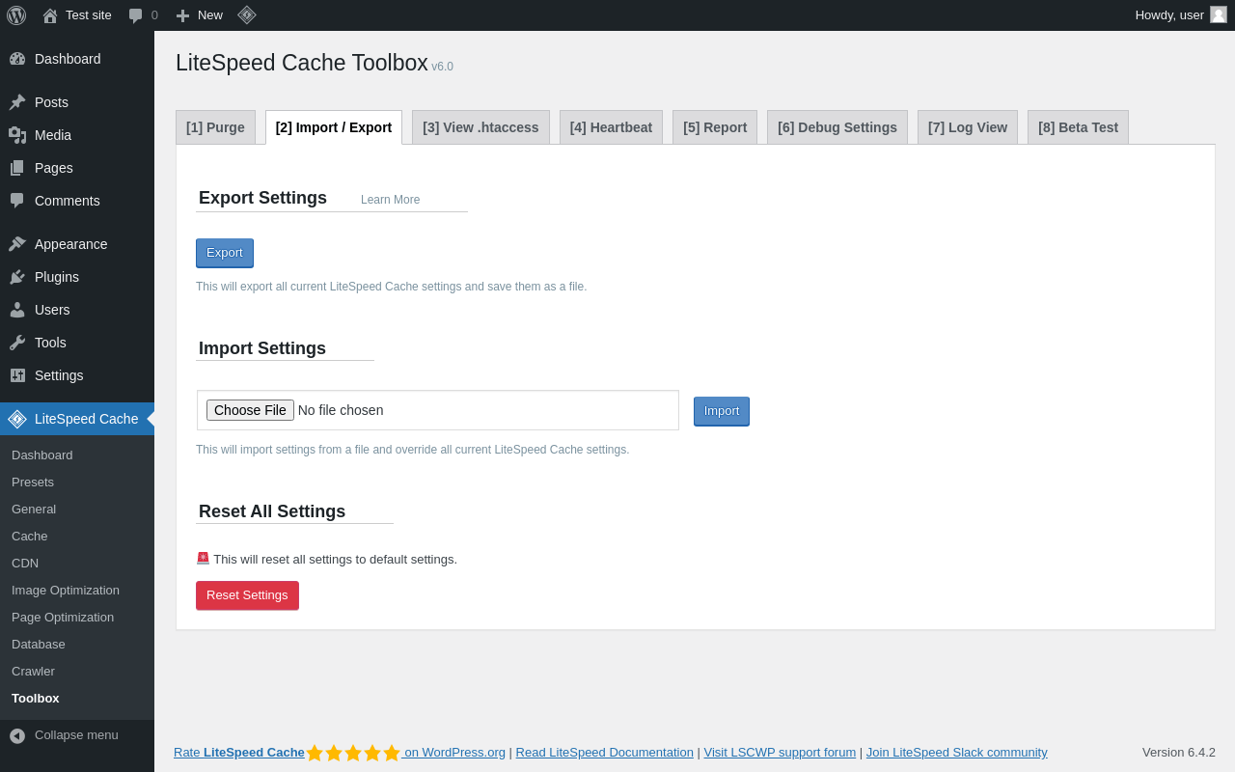1235x772 pixels.
Task: Open the Debug Settings tab
Action: point(837,127)
